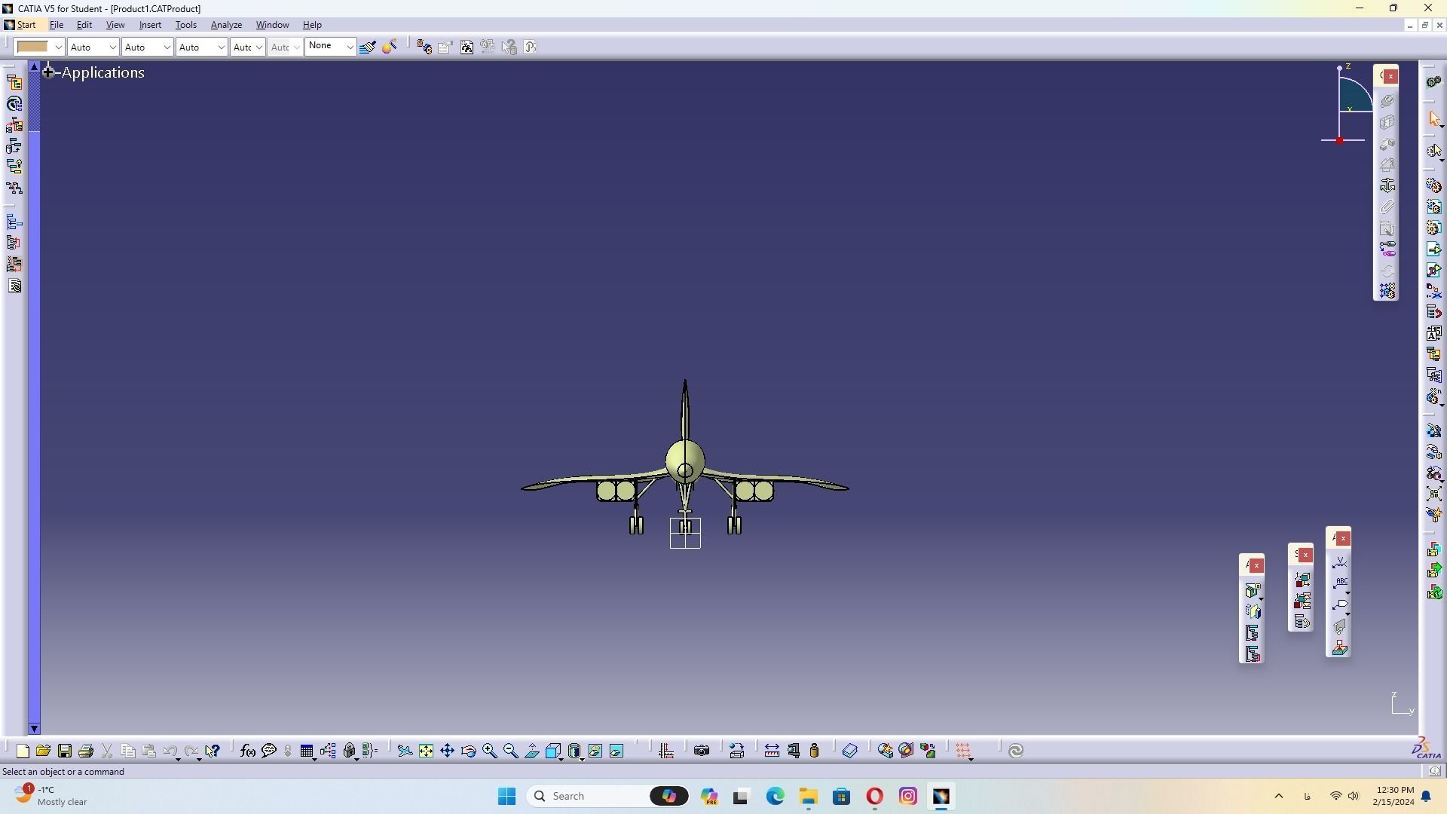This screenshot has width=1447, height=814.
Task: Expand the Applications tree node
Action: (x=48, y=72)
